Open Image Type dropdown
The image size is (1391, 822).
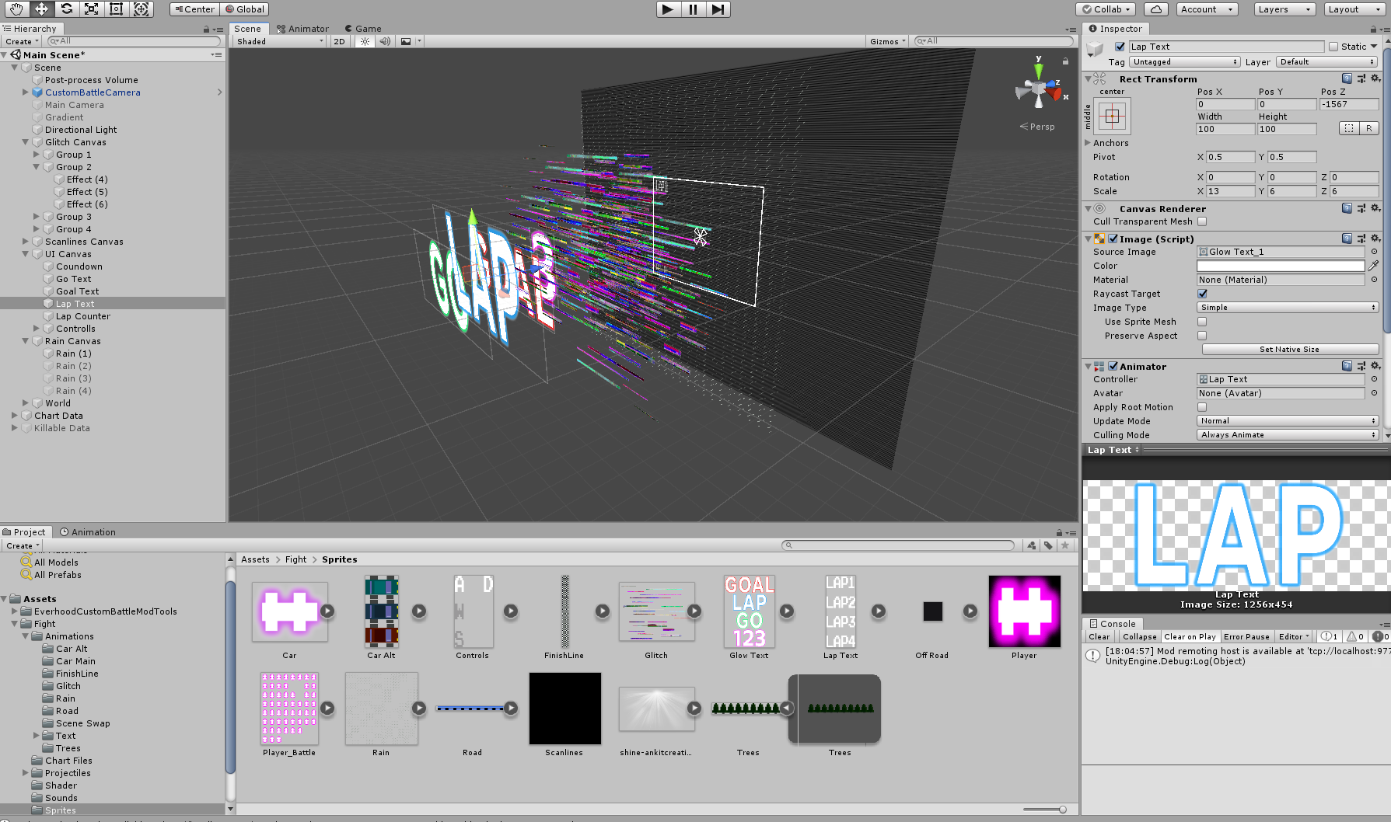tap(1288, 308)
